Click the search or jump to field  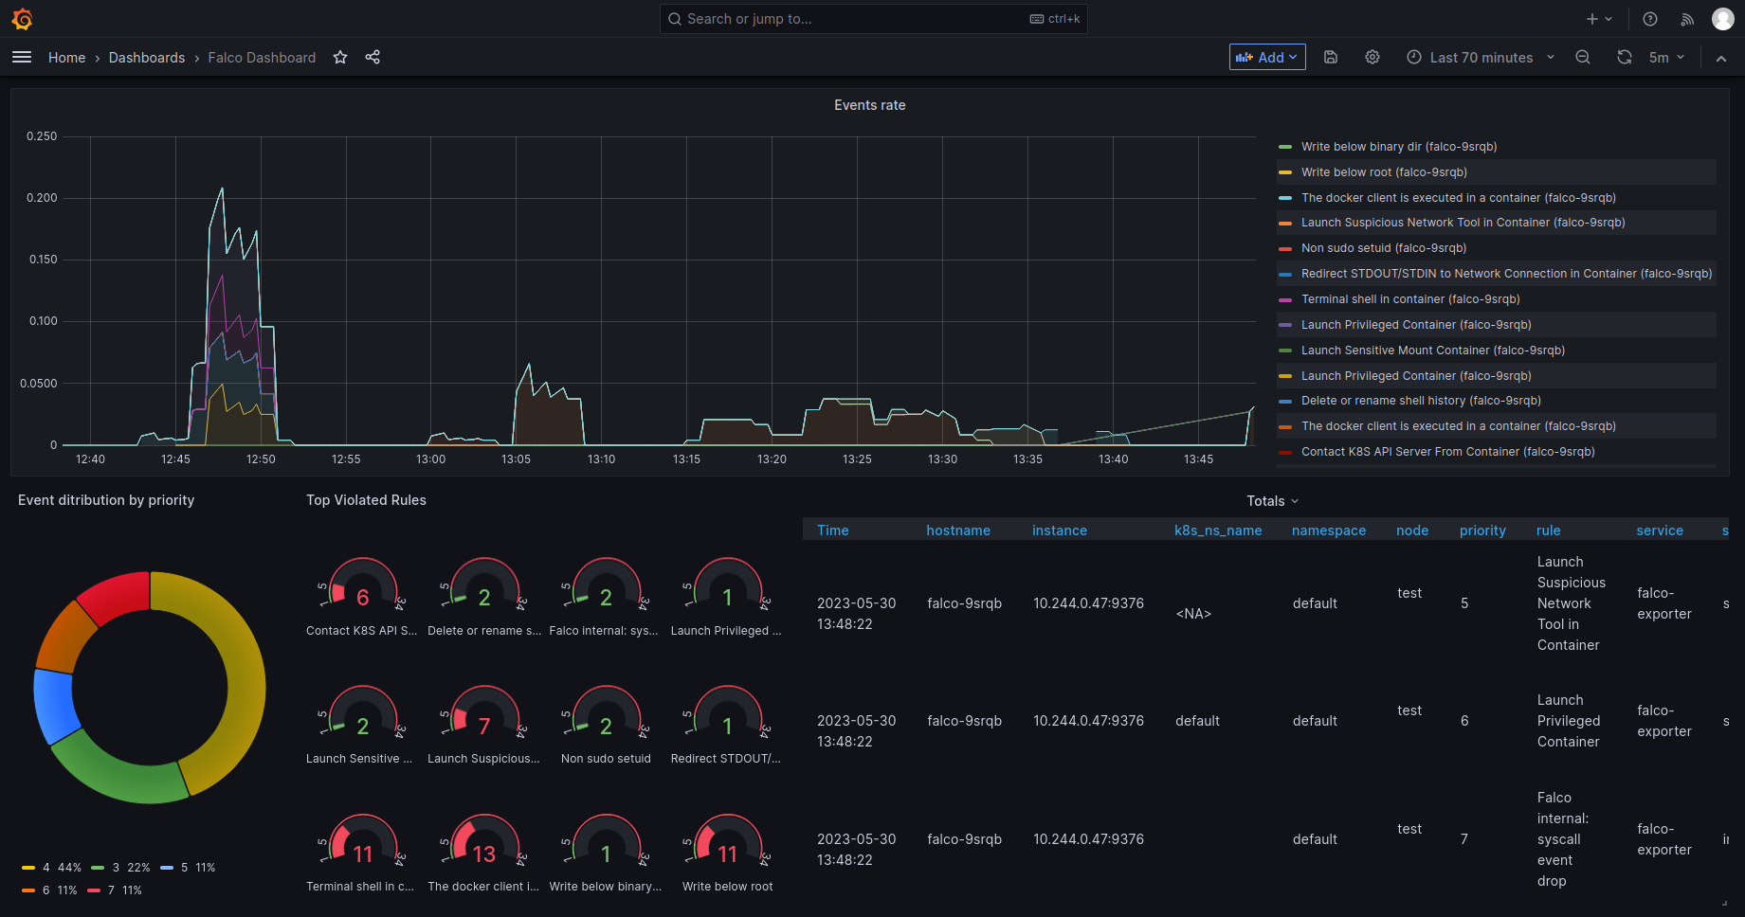872,18
